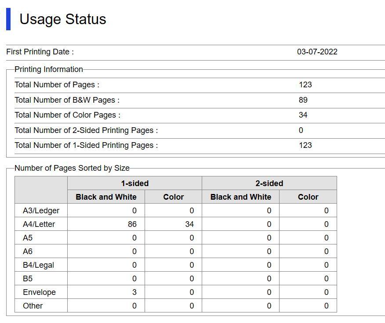Select the B&W pages value 89
Viewport: 385px width, 323px height.
pos(303,100)
